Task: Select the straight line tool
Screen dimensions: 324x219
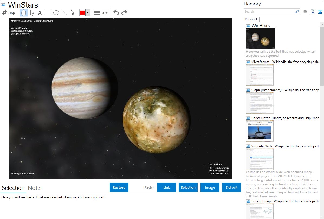Action: [x=64, y=13]
